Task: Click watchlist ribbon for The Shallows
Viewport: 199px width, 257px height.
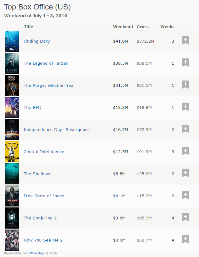Action: coord(185,173)
